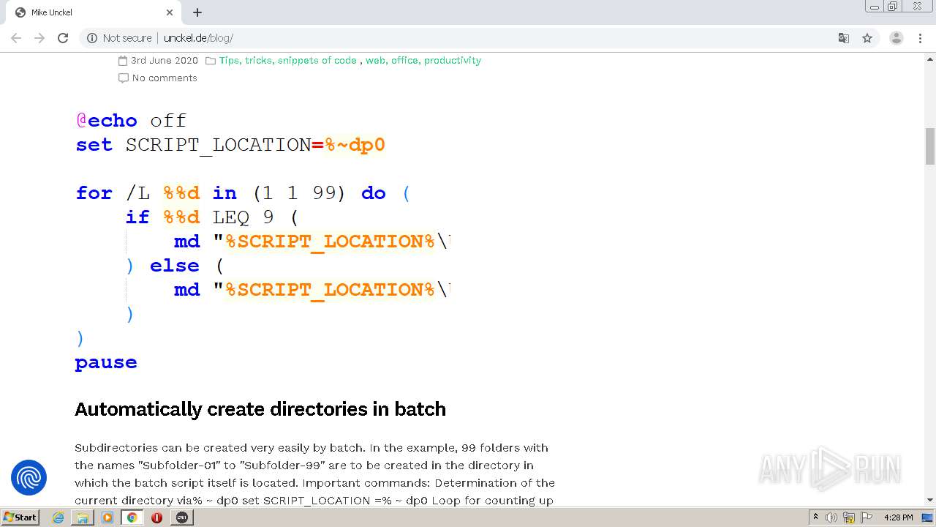
Task: View site information Not secure icon
Action: [x=92, y=38]
